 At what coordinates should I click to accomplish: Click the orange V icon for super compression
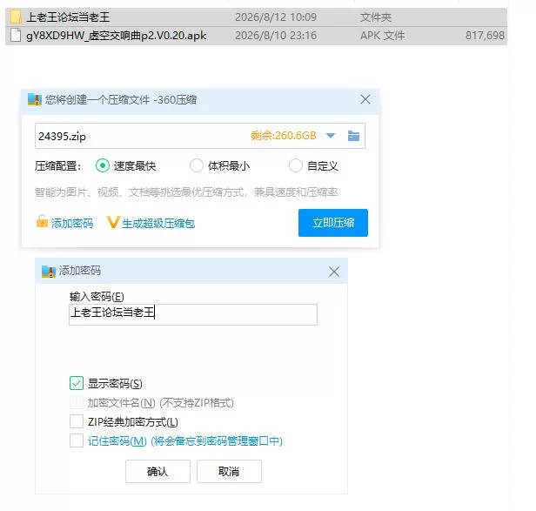coord(113,222)
